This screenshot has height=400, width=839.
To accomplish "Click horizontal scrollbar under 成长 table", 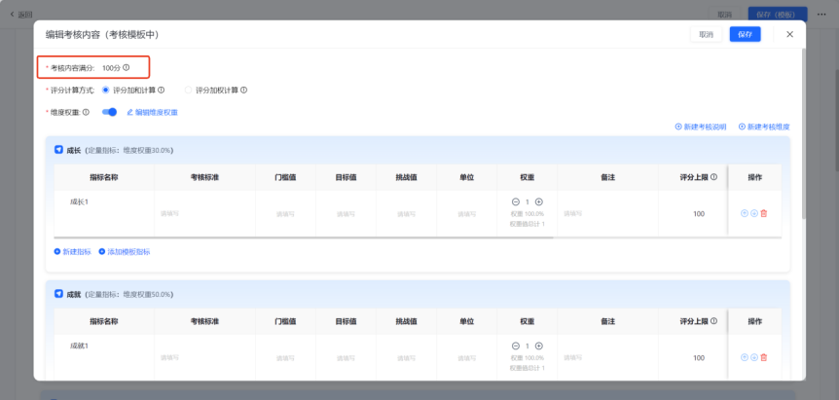I will tap(304, 236).
